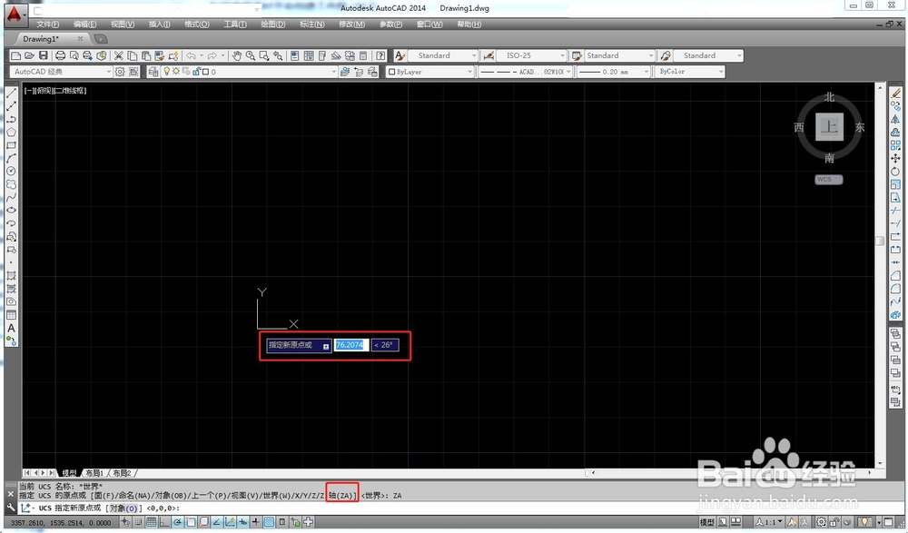The width and height of the screenshot is (908, 533).
Task: Select the Hatch tool in Draw toolbar
Action: click(x=11, y=276)
